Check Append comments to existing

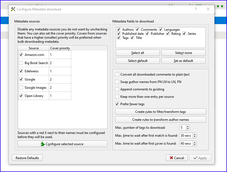(x=117, y=89)
